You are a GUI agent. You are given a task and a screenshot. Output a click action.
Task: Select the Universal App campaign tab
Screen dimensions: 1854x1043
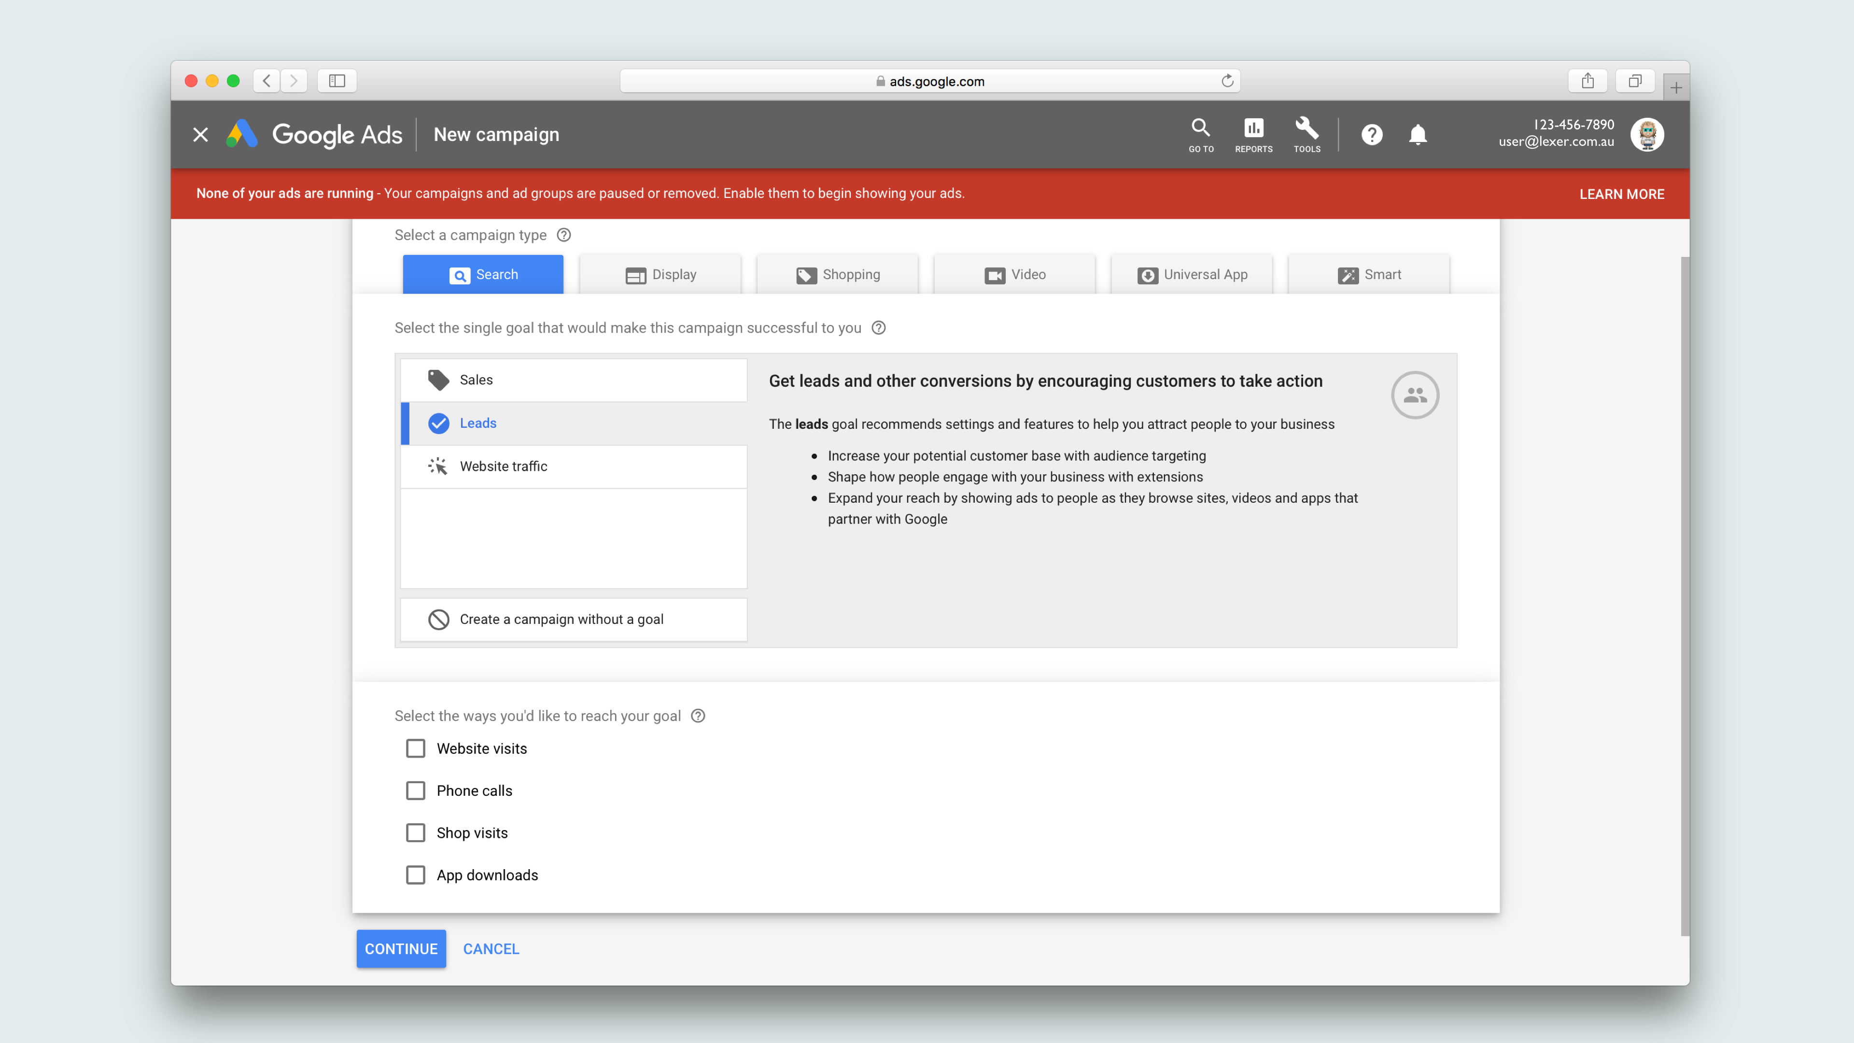1192,274
